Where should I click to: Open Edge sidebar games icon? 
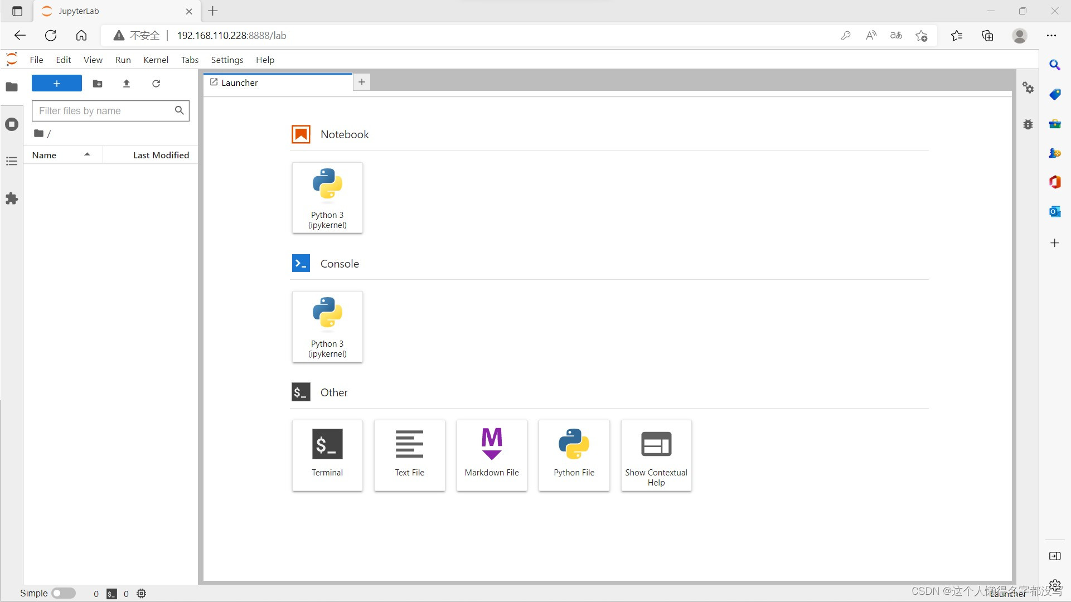(1055, 153)
